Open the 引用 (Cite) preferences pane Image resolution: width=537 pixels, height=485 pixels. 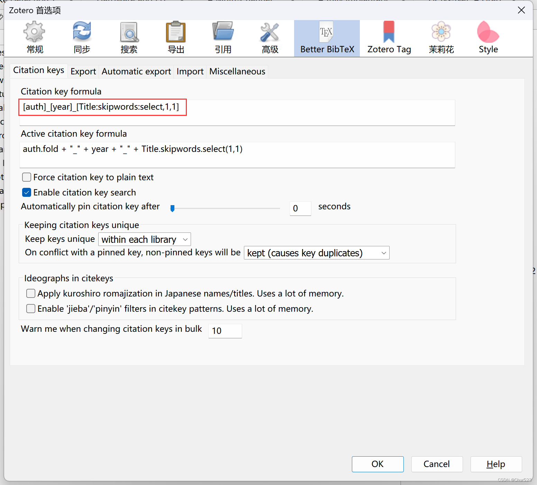tap(223, 38)
